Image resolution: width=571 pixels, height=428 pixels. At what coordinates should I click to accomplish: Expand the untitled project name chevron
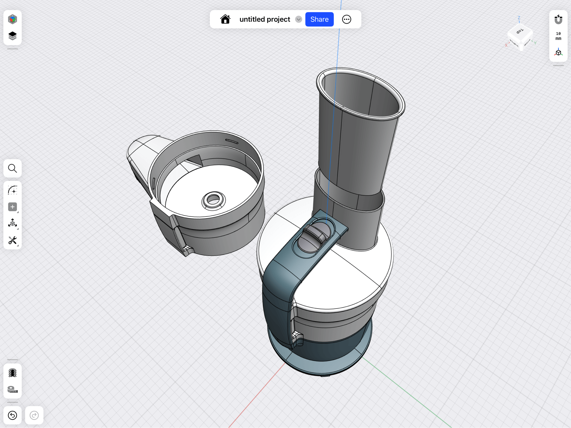coord(299,19)
